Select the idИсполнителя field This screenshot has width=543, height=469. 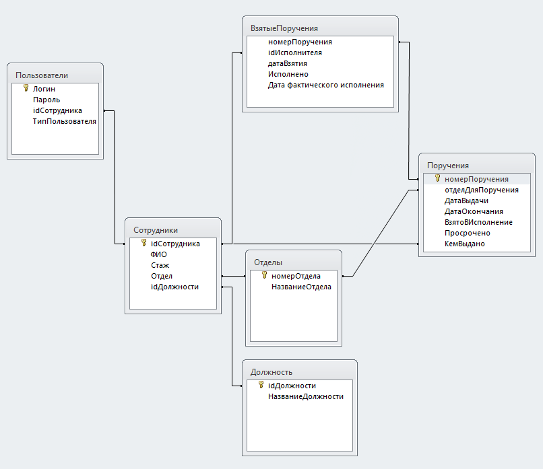tap(294, 52)
